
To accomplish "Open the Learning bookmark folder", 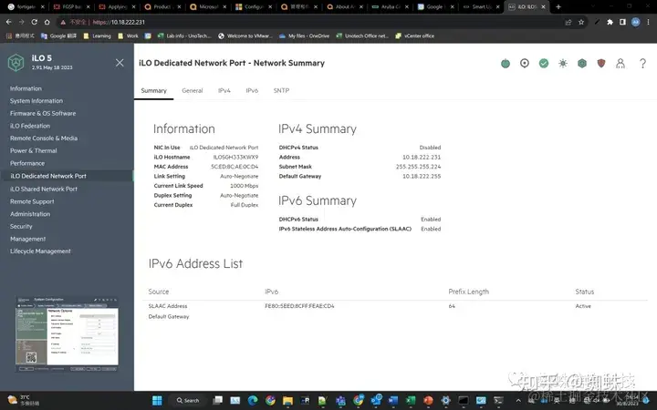I will click(x=98, y=36).
